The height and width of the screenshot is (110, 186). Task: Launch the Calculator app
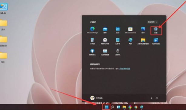coord(92,41)
